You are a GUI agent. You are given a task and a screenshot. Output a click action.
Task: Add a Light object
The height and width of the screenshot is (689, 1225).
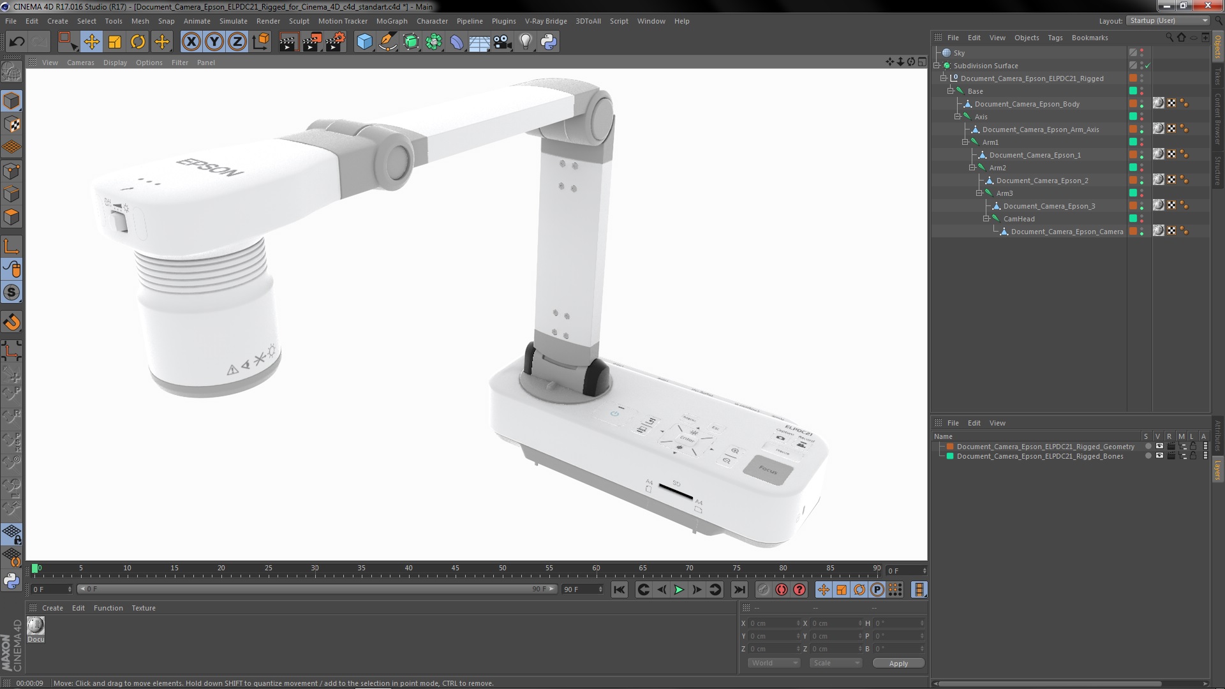(526, 42)
